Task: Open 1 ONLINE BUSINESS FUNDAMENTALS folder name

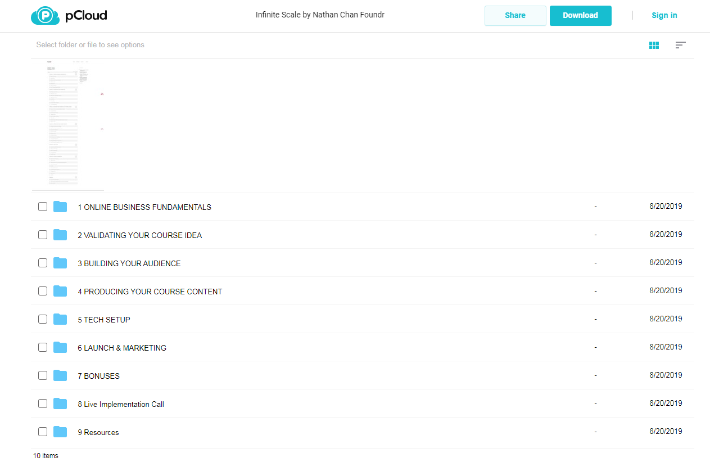Action: tap(144, 207)
